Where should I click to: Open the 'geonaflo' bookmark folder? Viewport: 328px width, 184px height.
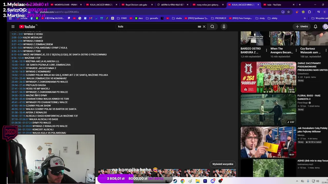[152, 18]
